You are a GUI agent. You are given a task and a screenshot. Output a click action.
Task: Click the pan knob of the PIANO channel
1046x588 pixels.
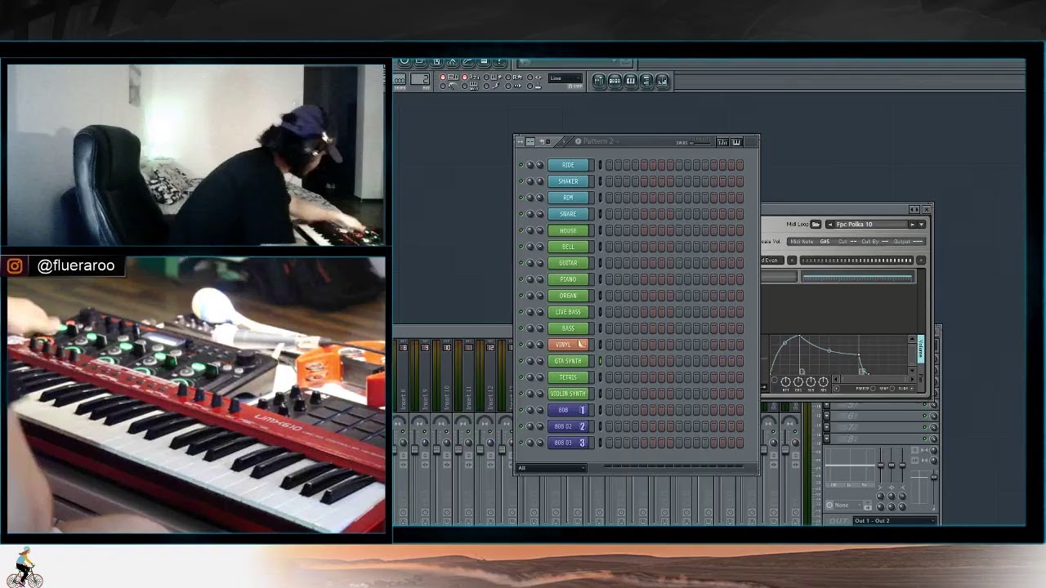(x=530, y=279)
